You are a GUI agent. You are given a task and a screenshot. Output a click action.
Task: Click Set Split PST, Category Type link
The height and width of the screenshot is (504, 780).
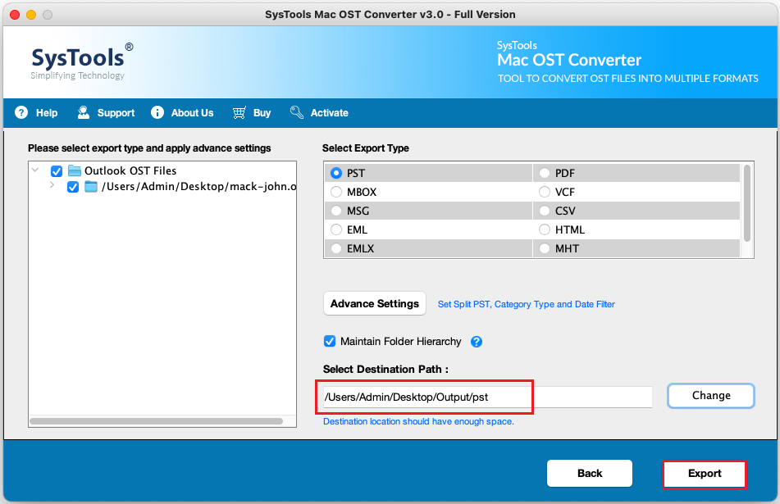click(527, 304)
